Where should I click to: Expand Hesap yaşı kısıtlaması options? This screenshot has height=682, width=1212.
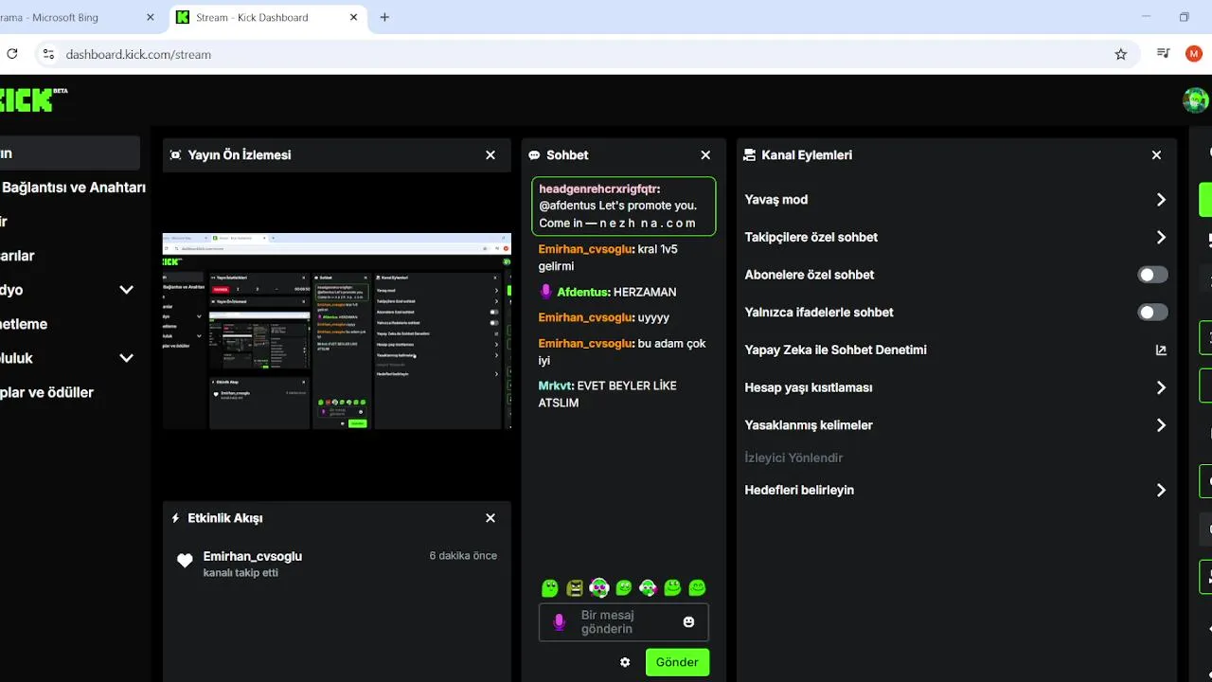(1161, 387)
